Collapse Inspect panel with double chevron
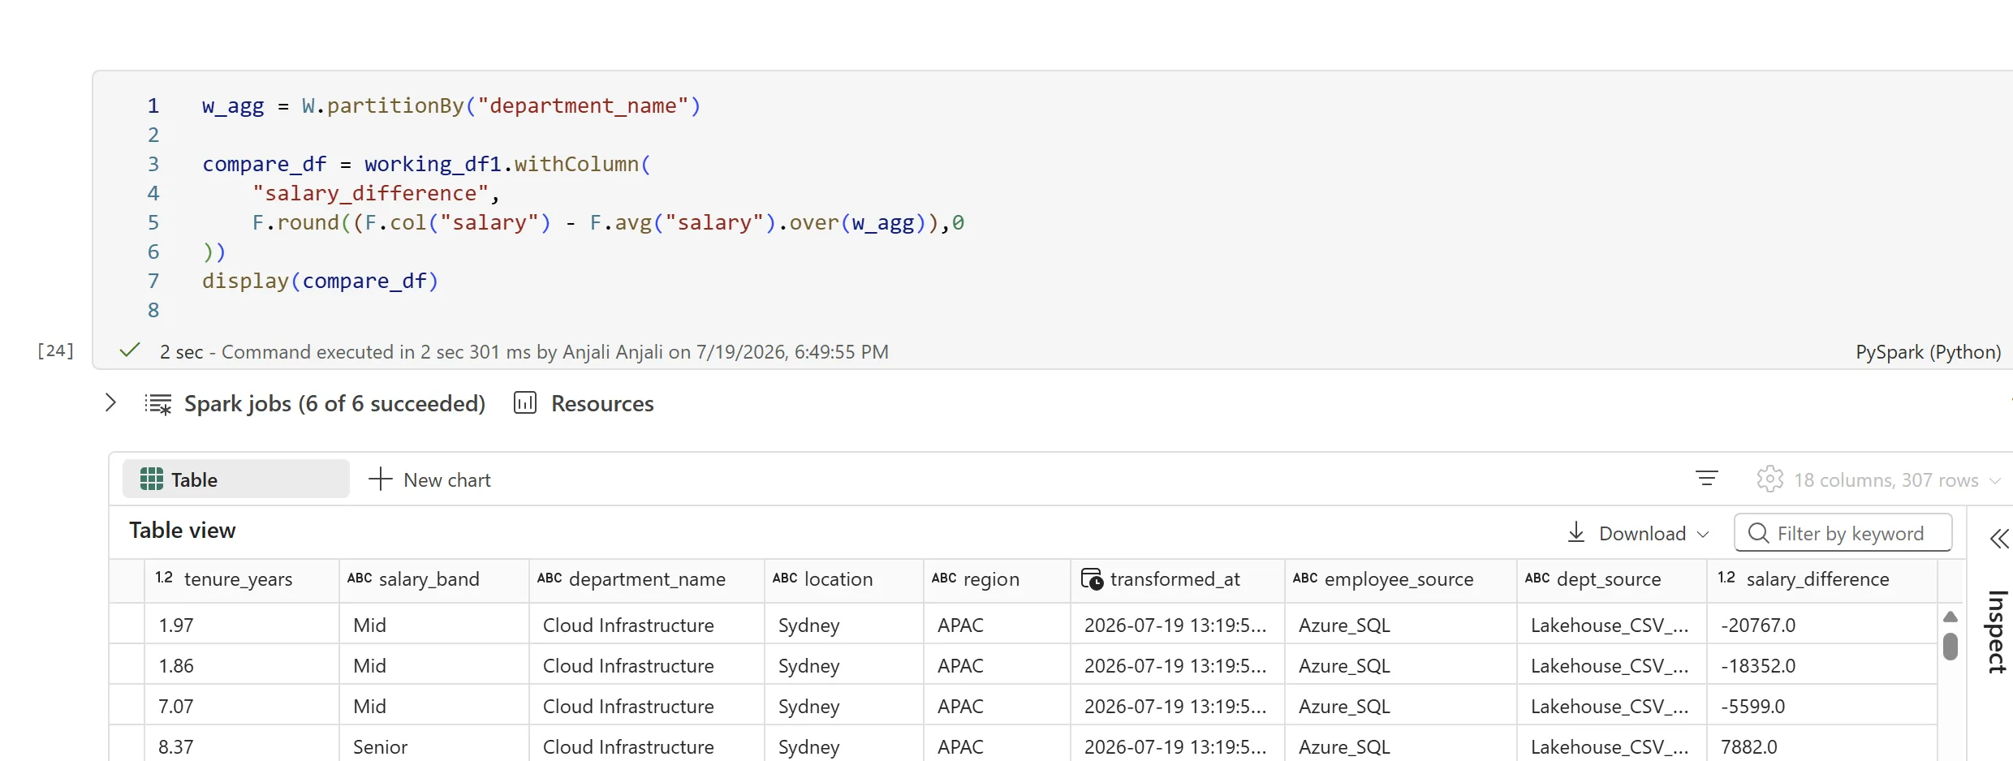Image resolution: width=2013 pixels, height=761 pixels. coord(1999,539)
